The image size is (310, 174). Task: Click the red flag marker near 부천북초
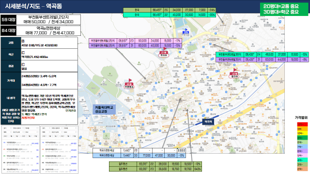[129, 84]
